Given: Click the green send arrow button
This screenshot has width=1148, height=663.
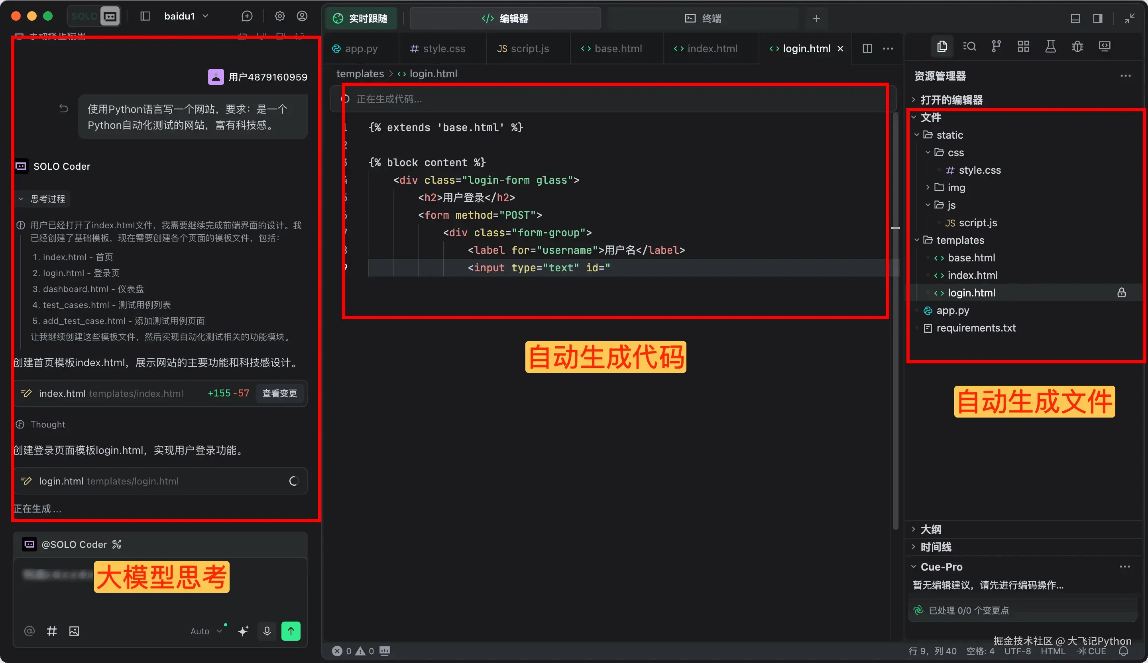Looking at the screenshot, I should 291,631.
